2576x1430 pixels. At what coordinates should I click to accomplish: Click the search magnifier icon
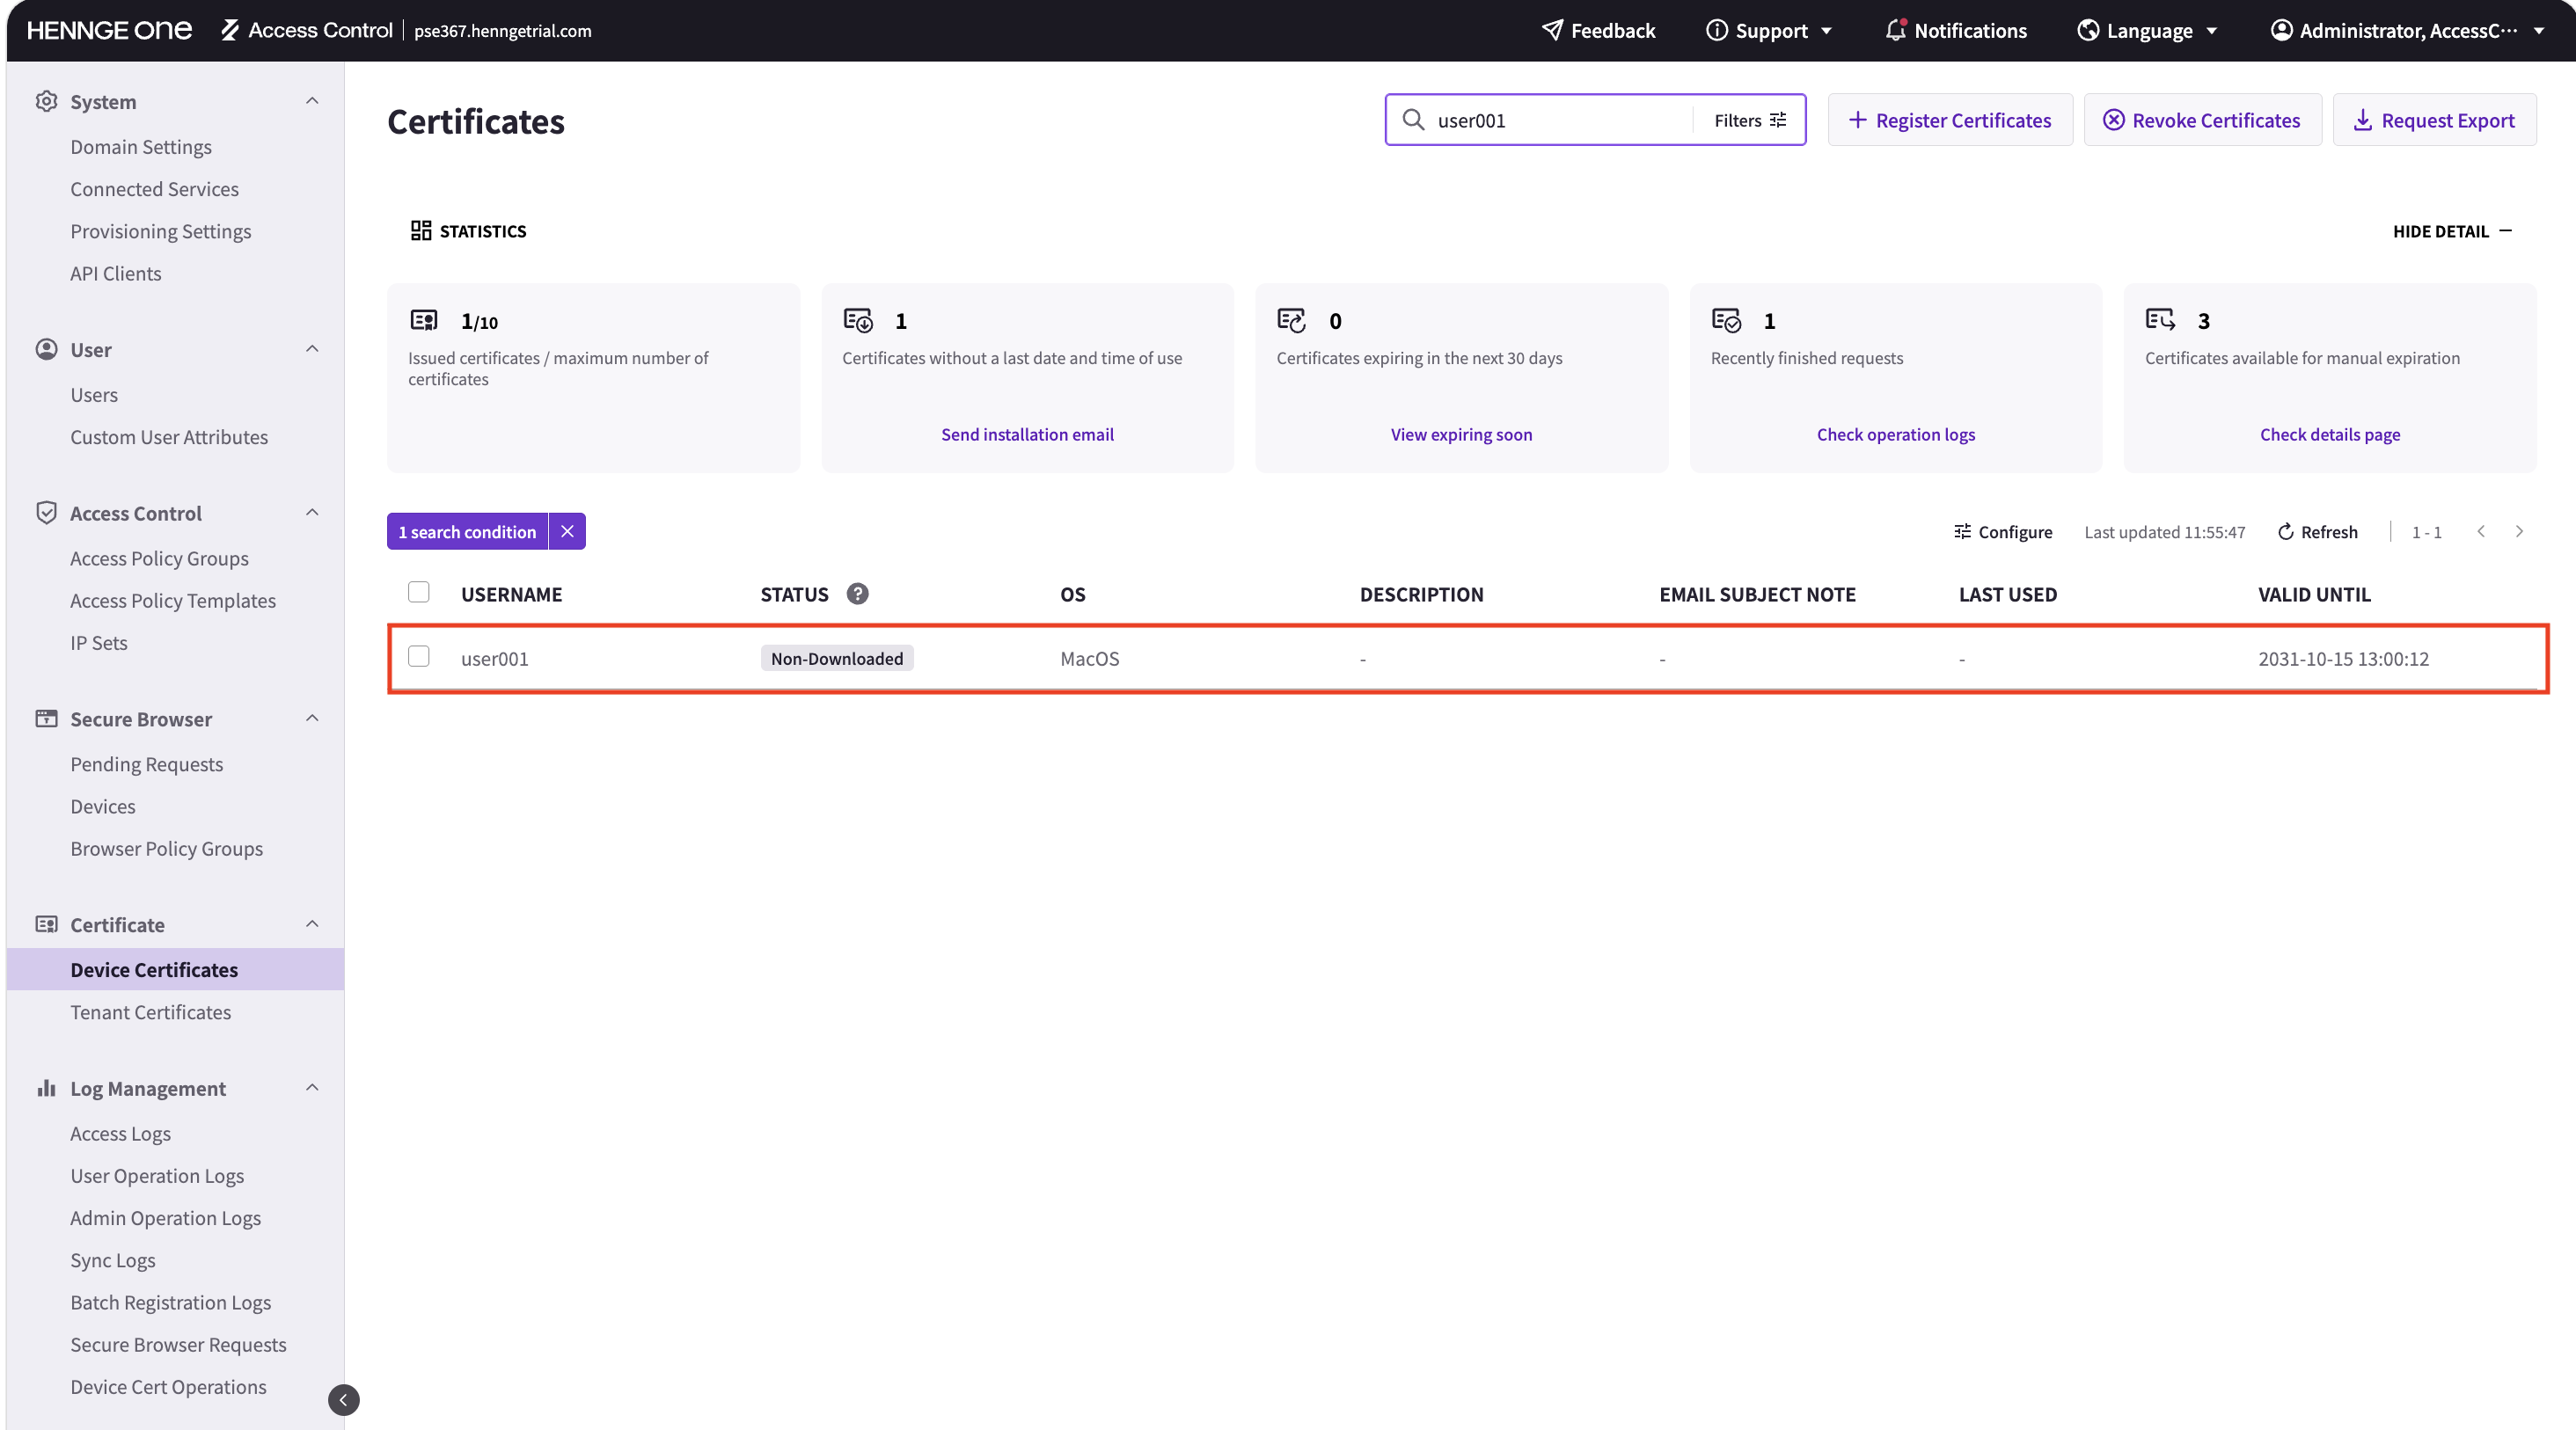click(x=1413, y=120)
